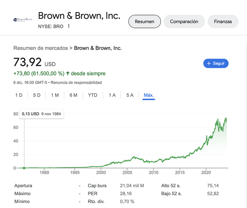Image resolution: width=247 pixels, height=208 pixels.
Task: Select the Resumen tab
Action: [x=144, y=22]
